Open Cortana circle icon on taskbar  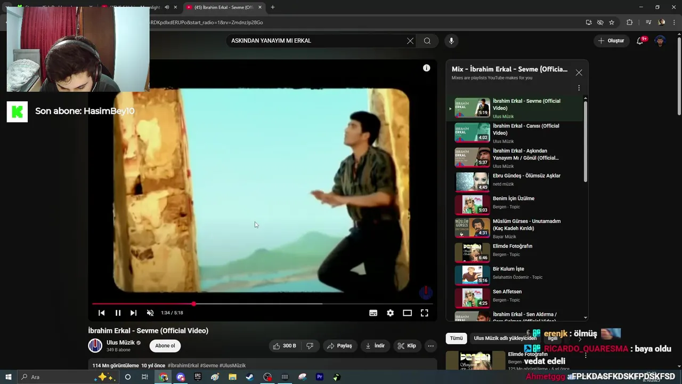pyautogui.click(x=127, y=377)
